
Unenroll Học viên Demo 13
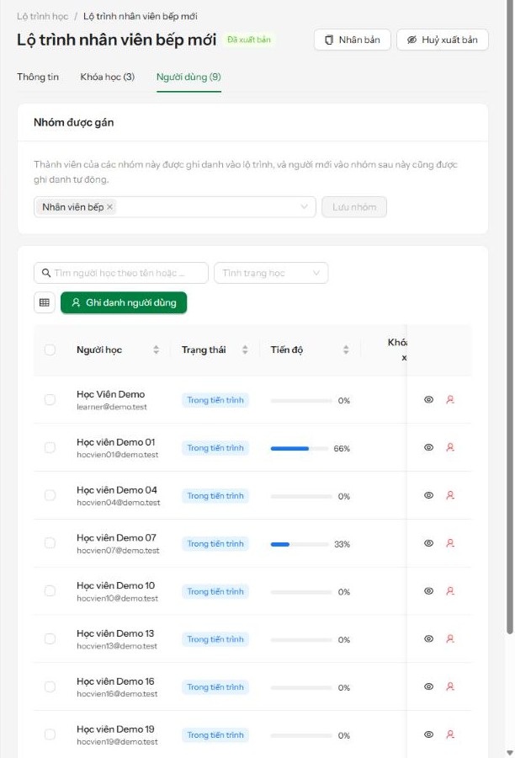(x=449, y=638)
